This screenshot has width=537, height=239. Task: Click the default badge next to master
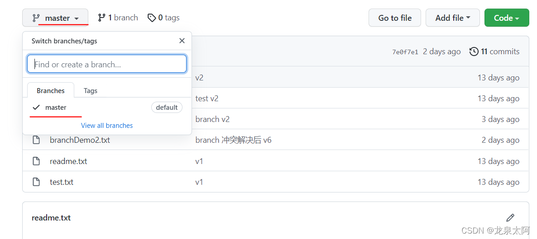[x=167, y=108]
